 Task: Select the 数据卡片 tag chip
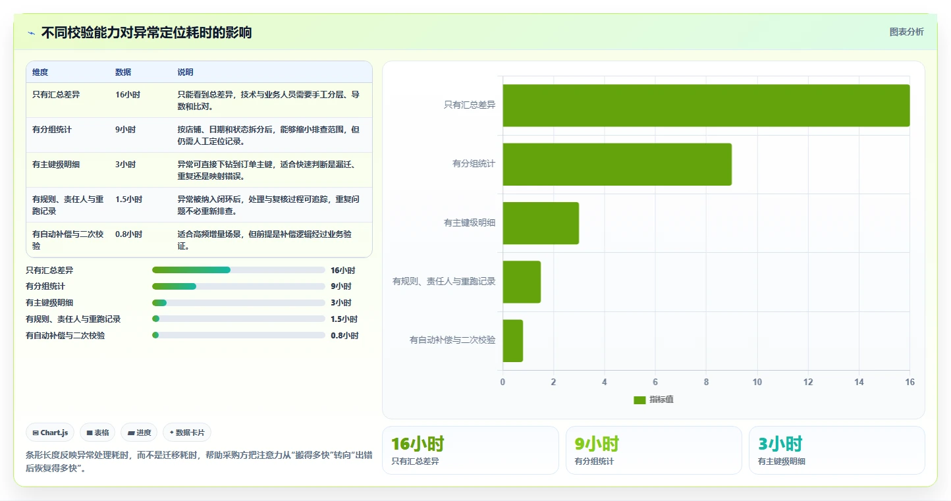pos(187,433)
